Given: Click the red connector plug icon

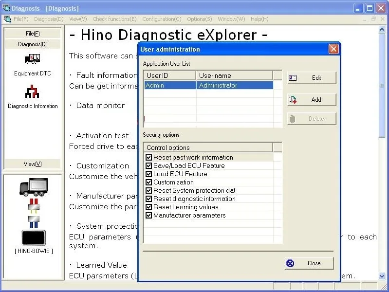Looking at the screenshot, I should 34,206.
